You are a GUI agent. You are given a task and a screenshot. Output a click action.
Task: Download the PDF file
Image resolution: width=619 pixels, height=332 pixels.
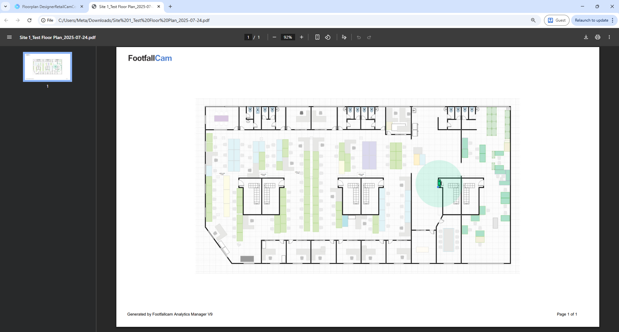586,37
